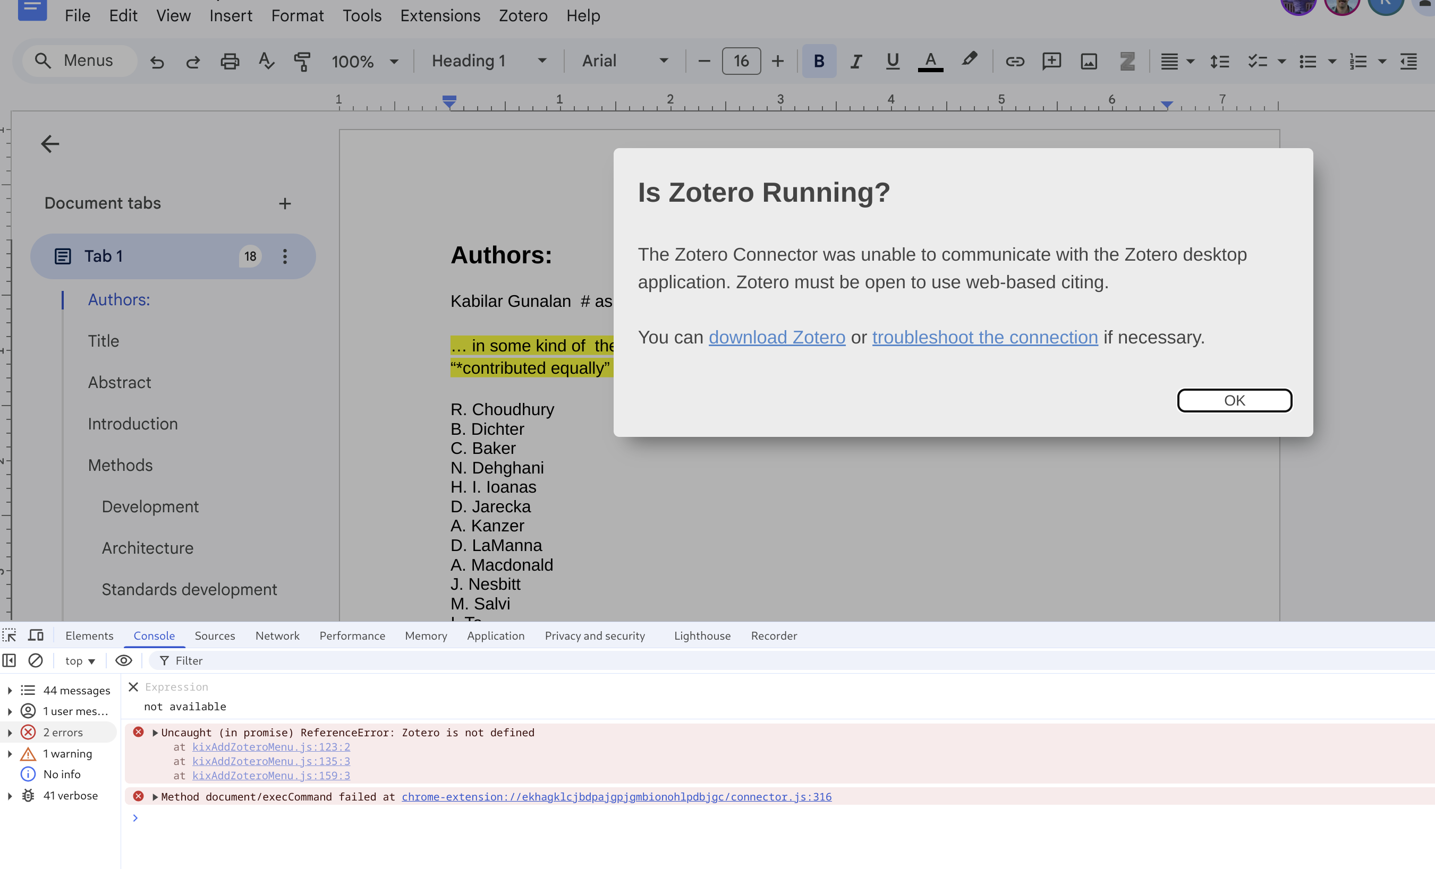Expand the 2 errors group in console sidebar

tap(10, 733)
